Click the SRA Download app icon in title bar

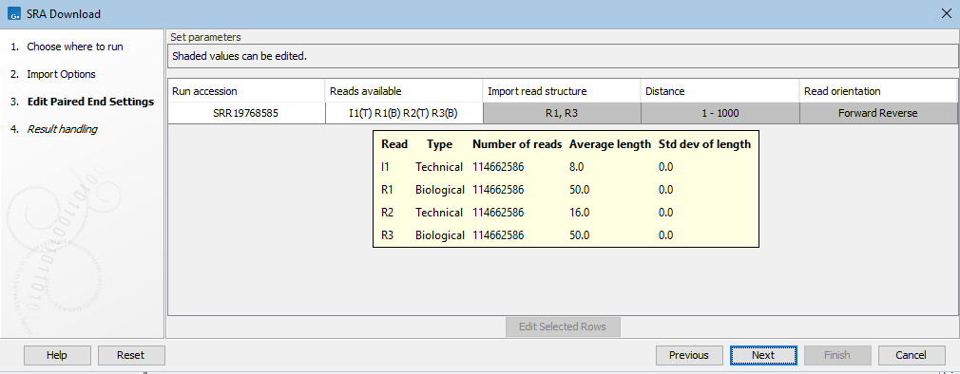[x=13, y=13]
